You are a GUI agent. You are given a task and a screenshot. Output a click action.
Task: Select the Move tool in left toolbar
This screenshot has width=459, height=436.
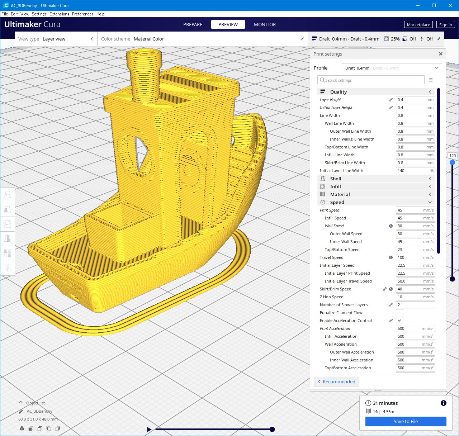(x=7, y=195)
